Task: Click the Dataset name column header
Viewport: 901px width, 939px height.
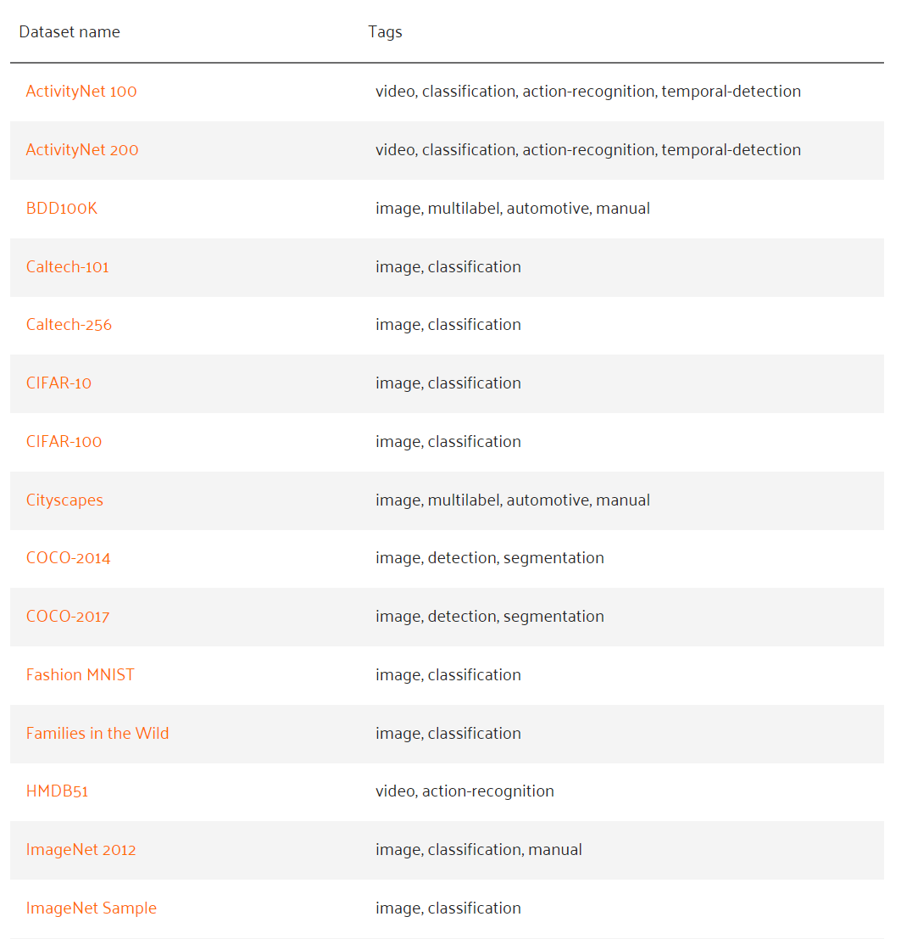Action: click(x=70, y=32)
